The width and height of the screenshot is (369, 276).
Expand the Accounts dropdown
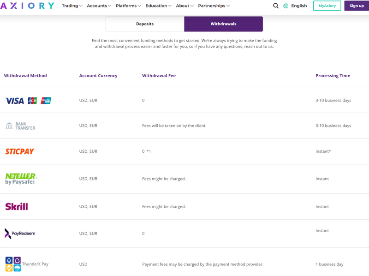(99, 6)
